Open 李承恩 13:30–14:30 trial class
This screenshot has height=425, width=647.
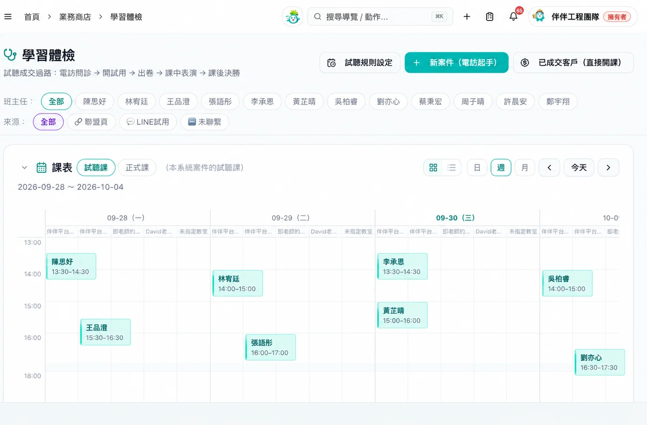(402, 266)
